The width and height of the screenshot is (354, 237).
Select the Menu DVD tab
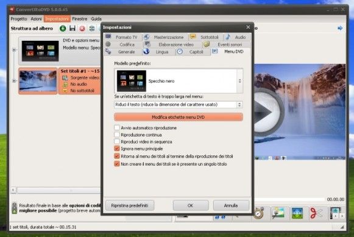click(x=230, y=52)
